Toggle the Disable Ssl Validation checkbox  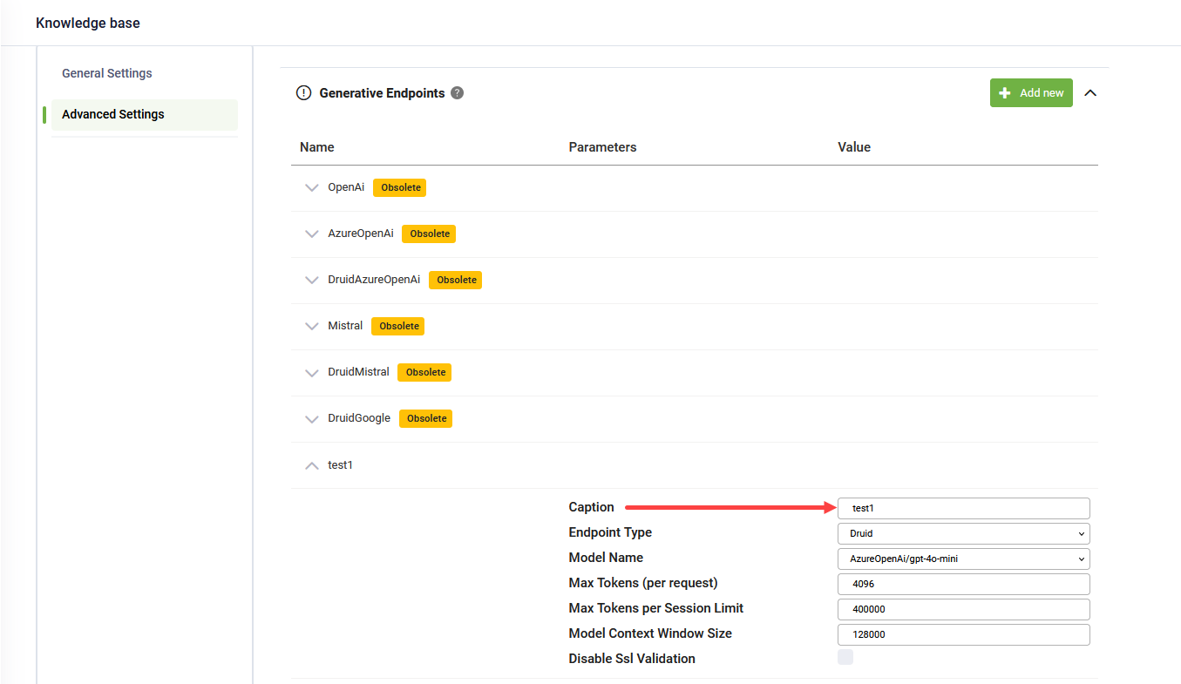click(845, 657)
